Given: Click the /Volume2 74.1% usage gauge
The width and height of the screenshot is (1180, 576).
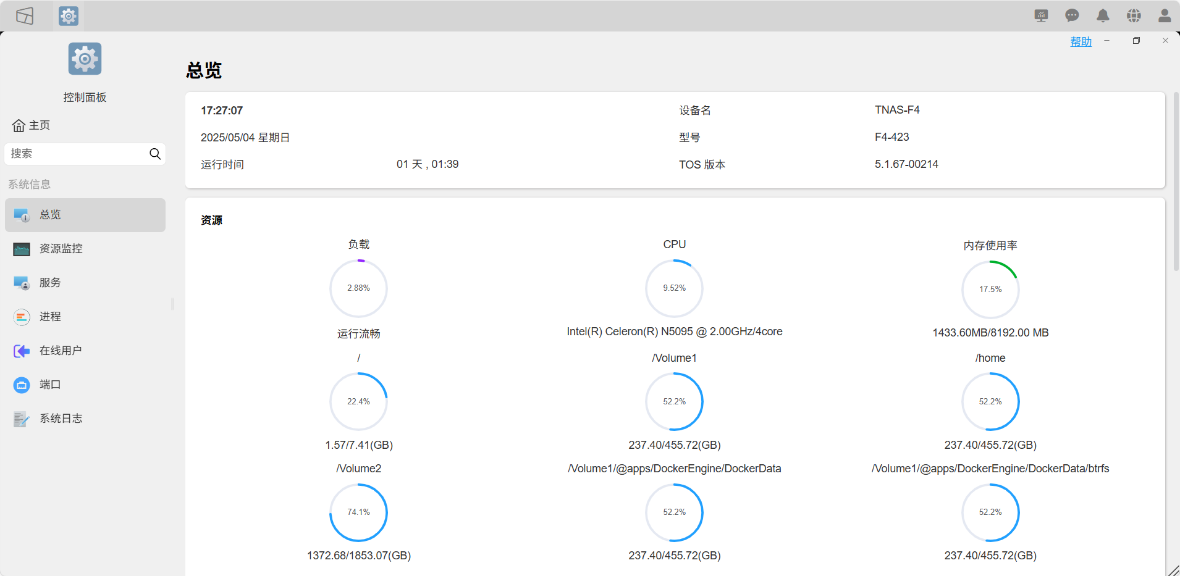Looking at the screenshot, I should (358, 512).
